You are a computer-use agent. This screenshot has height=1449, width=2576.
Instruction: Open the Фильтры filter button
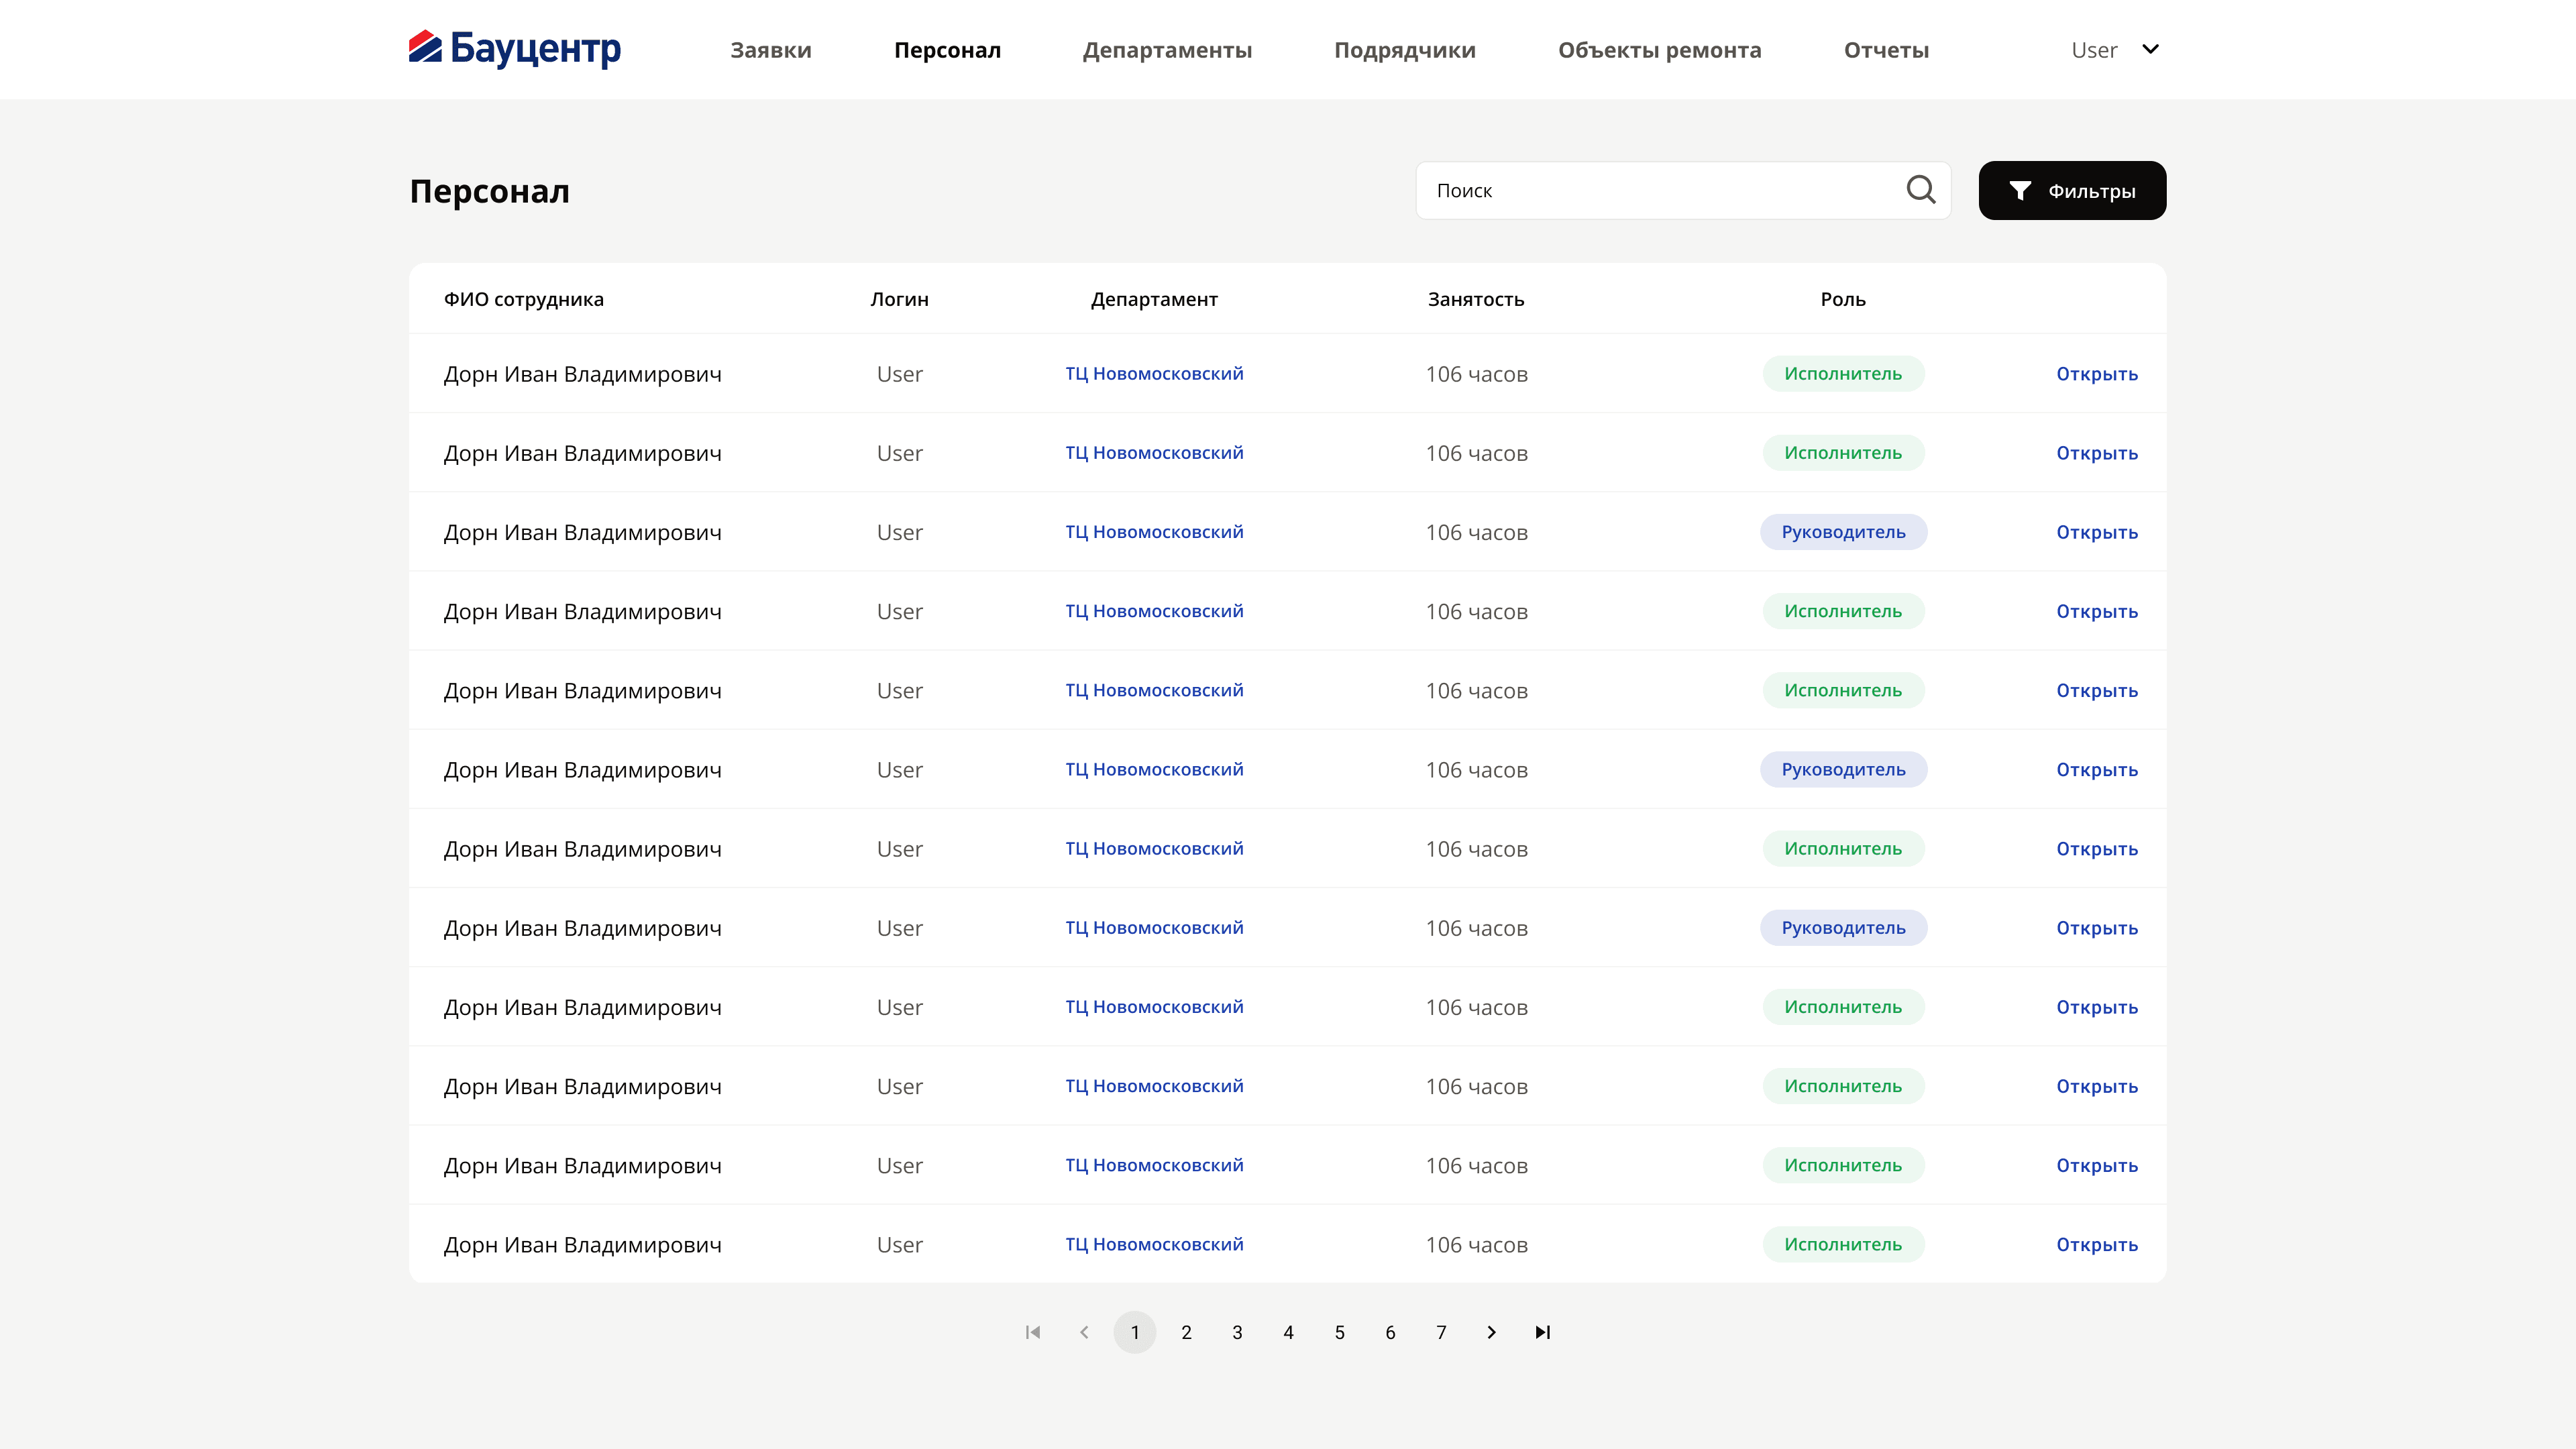[x=2072, y=190]
